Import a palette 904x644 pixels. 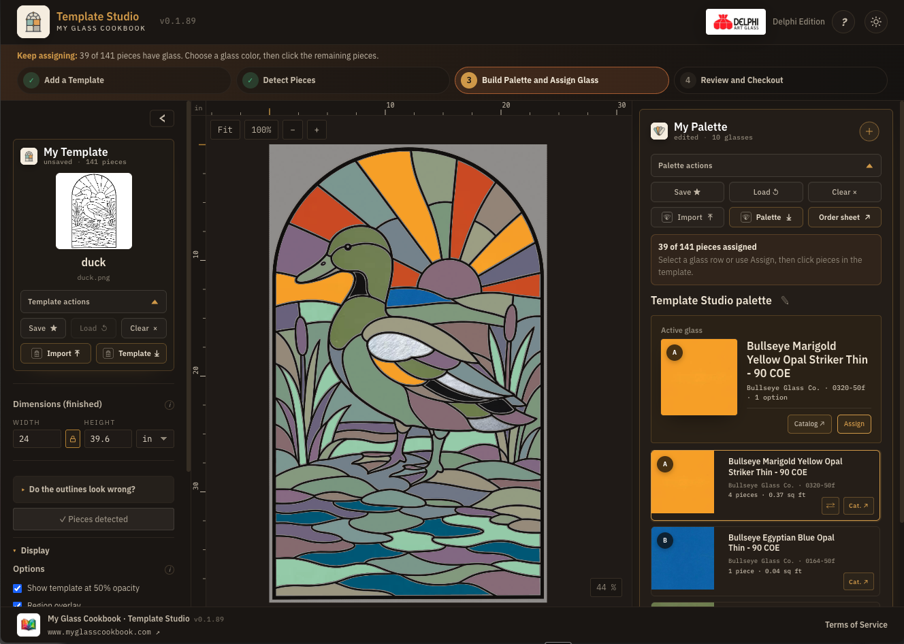(x=688, y=217)
